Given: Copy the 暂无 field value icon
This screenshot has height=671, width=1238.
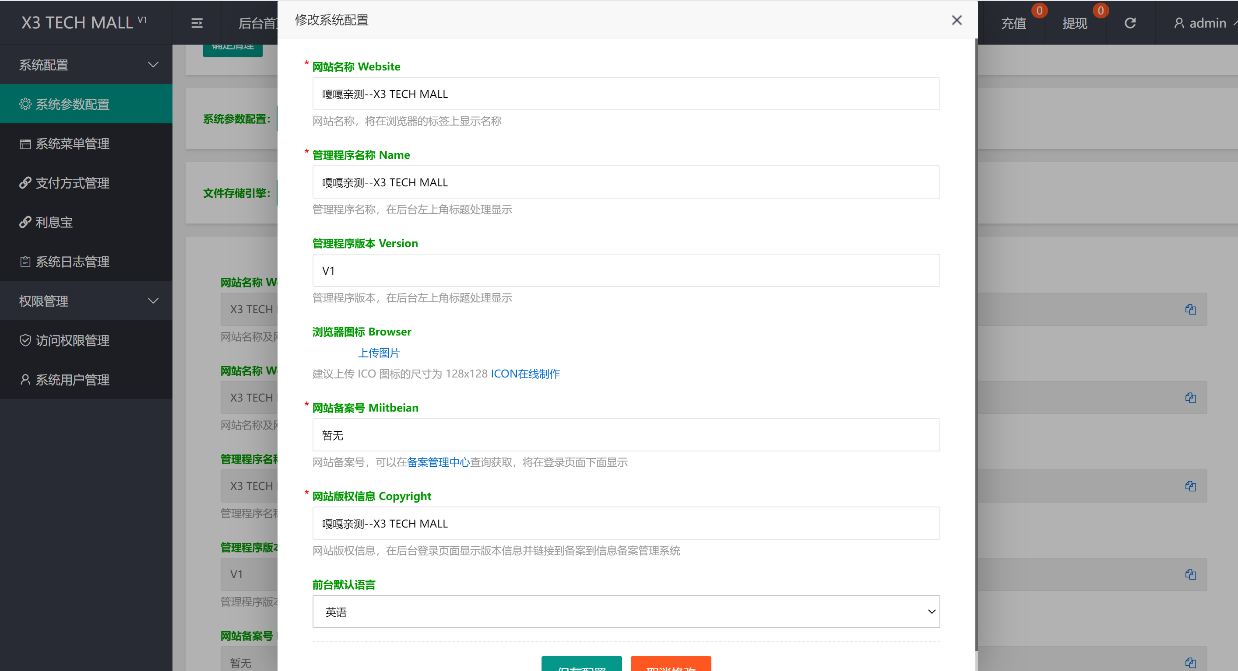Looking at the screenshot, I should tap(1190, 663).
